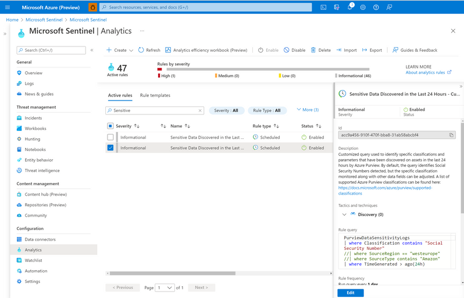Open Cloud Shell from top bar
This screenshot has width=464, height=298.
(323, 8)
